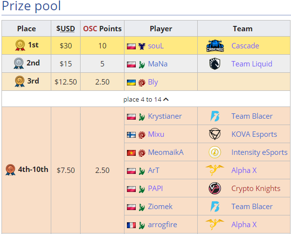This screenshot has width=291, height=234.
Task: Click the Terran race icon next to souL
Action: coord(142,46)
